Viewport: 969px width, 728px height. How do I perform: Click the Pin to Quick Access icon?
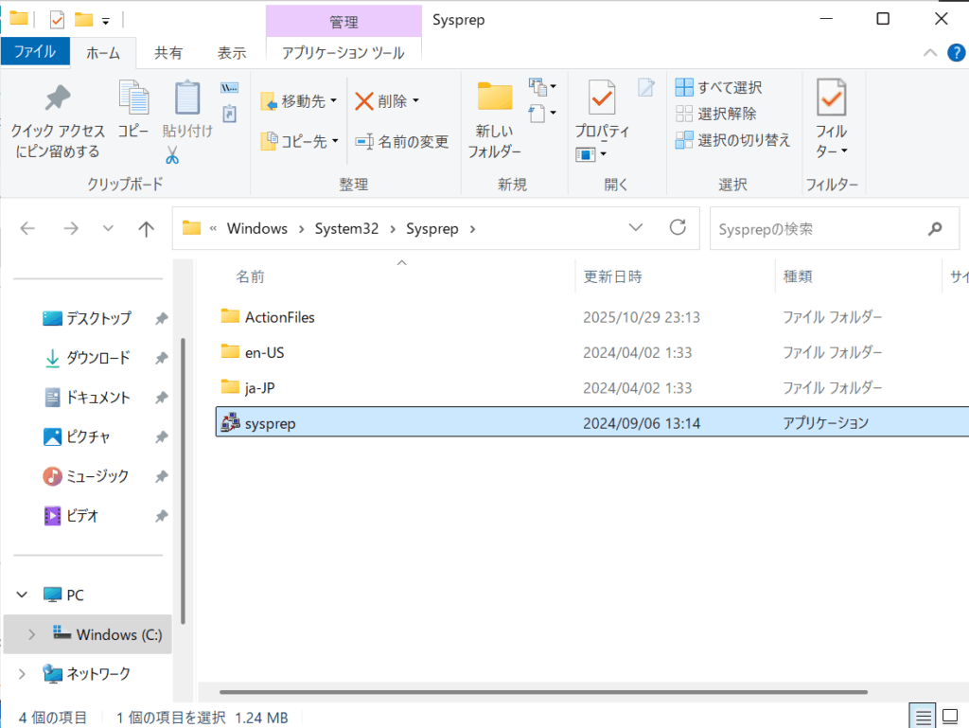coord(56,98)
